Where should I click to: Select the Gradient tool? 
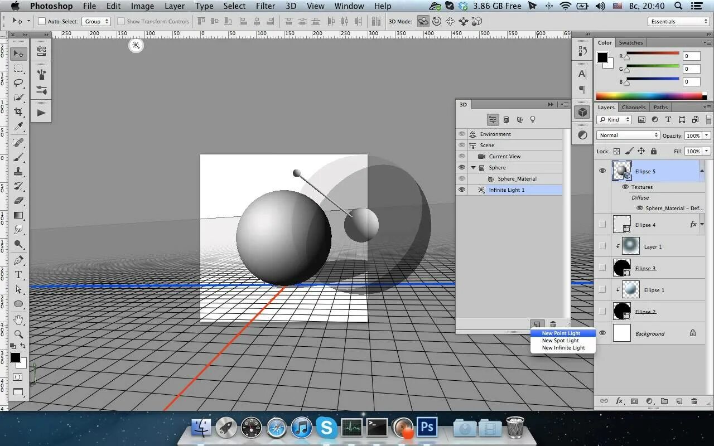(x=18, y=215)
